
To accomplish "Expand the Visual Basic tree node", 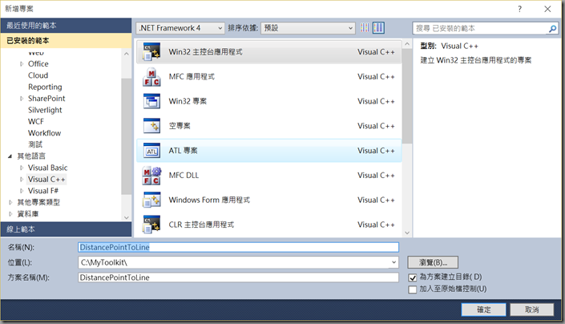I will (22, 168).
